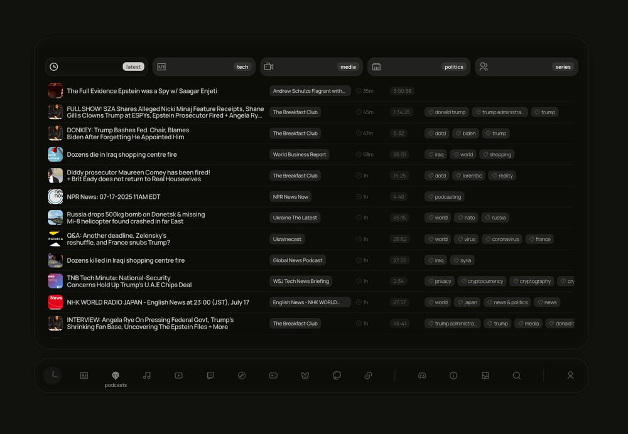Select the 'reality' tag

(502, 176)
